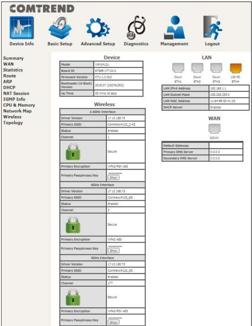The image size is (252, 326).
Task: Open the Basic Setup icon
Action: pos(60,28)
